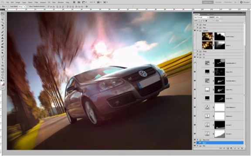Hide the Color Balance 1 layer
The height and width of the screenshot is (156, 251).
coord(195,107)
